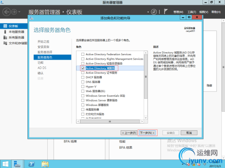Click roles list scroll down arrow
Image resolution: width=225 pixels, height=168 pixels.
[146, 118]
